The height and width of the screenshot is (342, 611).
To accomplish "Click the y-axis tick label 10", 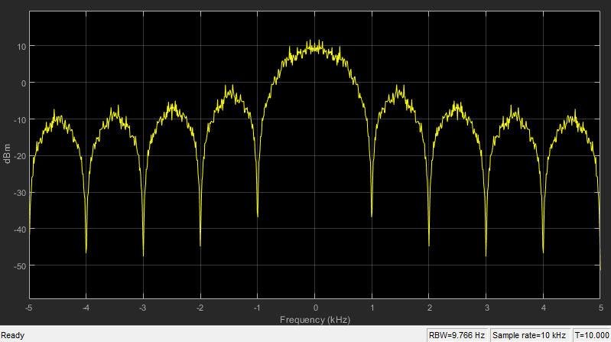I will 22,47.
